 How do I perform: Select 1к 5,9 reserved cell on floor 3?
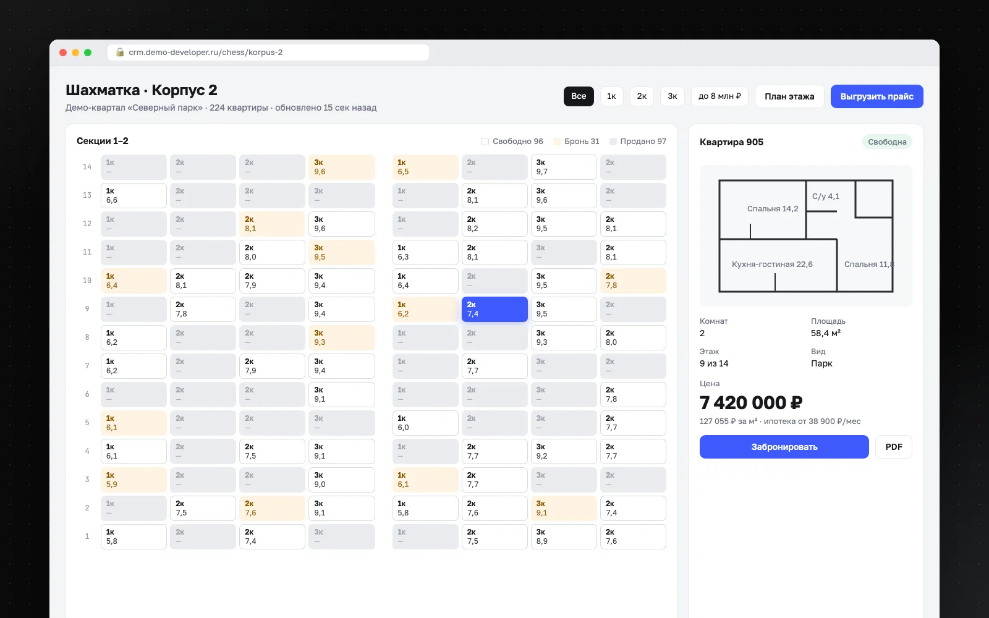(x=134, y=480)
